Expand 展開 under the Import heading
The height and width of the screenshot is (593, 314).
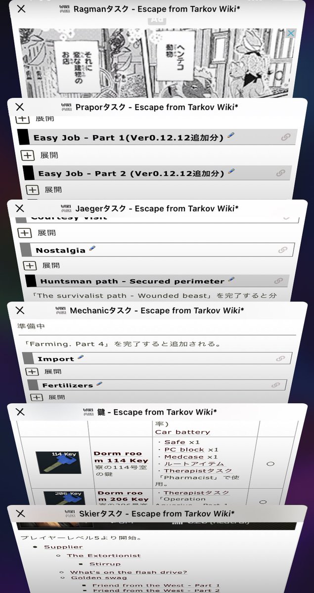(44, 372)
